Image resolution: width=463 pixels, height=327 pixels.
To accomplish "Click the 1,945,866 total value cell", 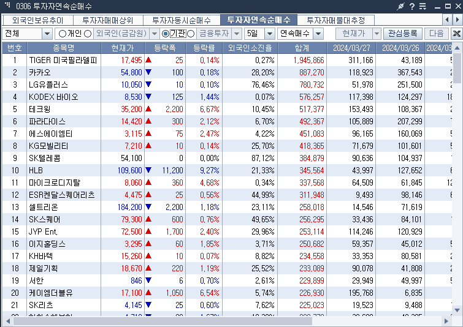I will [302, 60].
